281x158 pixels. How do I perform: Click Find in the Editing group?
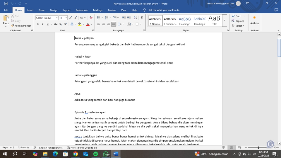[236, 16]
